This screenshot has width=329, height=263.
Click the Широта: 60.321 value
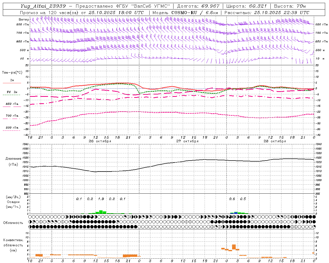pos(246,6)
